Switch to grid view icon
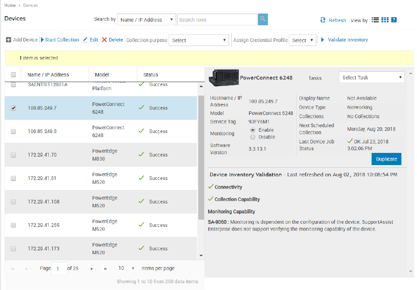The height and width of the screenshot is (290, 417). tap(385, 20)
